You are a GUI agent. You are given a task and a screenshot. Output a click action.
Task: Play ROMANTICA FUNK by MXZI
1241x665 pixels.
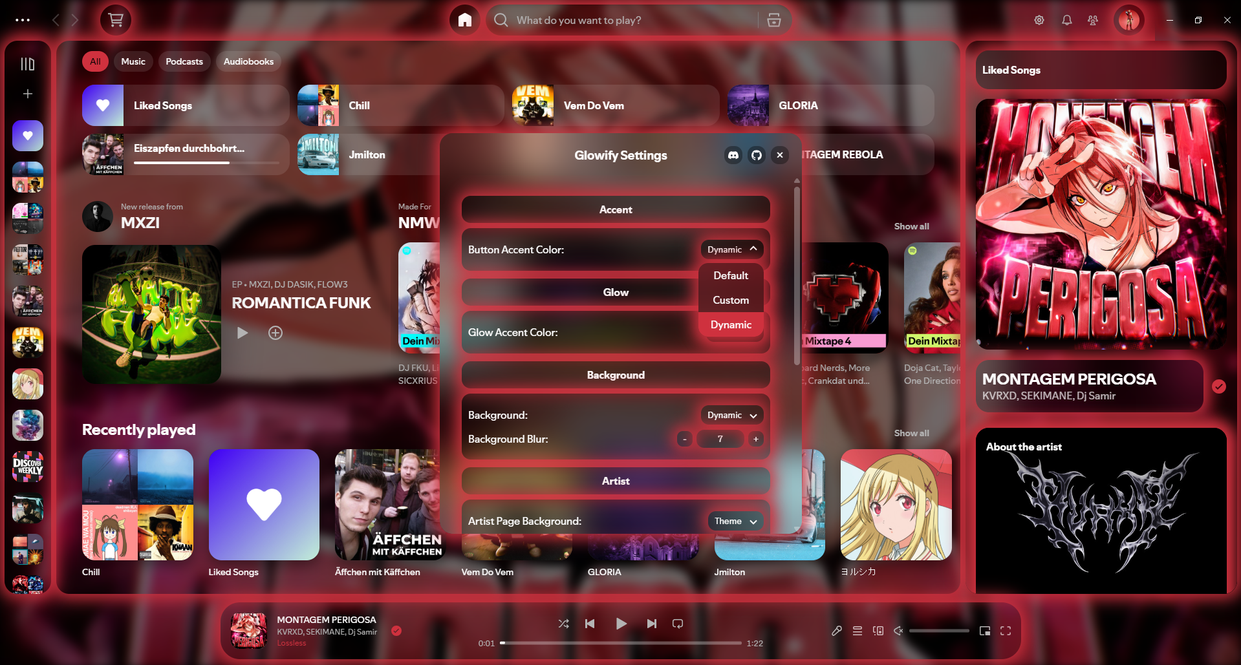point(242,332)
